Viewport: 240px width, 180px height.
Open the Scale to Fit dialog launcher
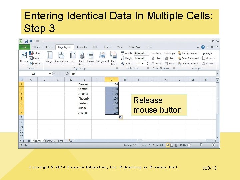click(x=148, y=68)
